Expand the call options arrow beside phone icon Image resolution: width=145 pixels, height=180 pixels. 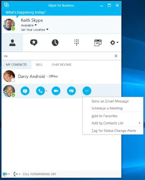pyautogui.click(x=46, y=91)
